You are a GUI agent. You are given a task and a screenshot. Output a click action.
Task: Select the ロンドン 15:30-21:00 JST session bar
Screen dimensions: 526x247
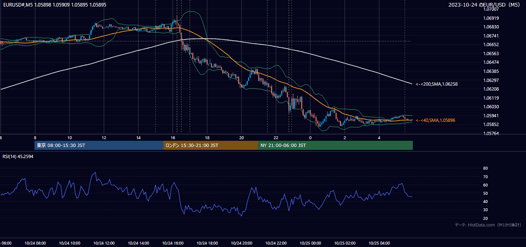pyautogui.click(x=211, y=145)
